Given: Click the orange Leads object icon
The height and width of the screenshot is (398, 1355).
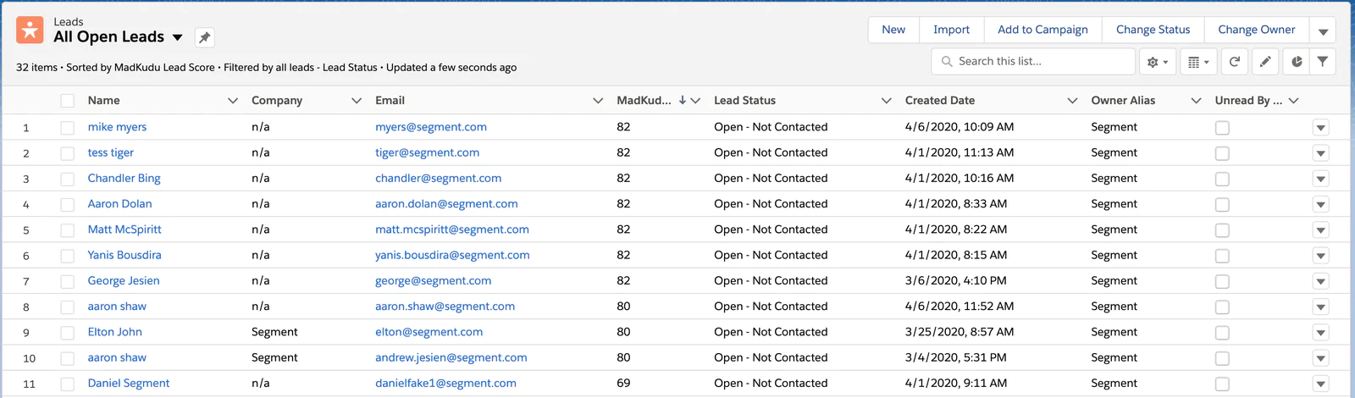Looking at the screenshot, I should click(30, 30).
